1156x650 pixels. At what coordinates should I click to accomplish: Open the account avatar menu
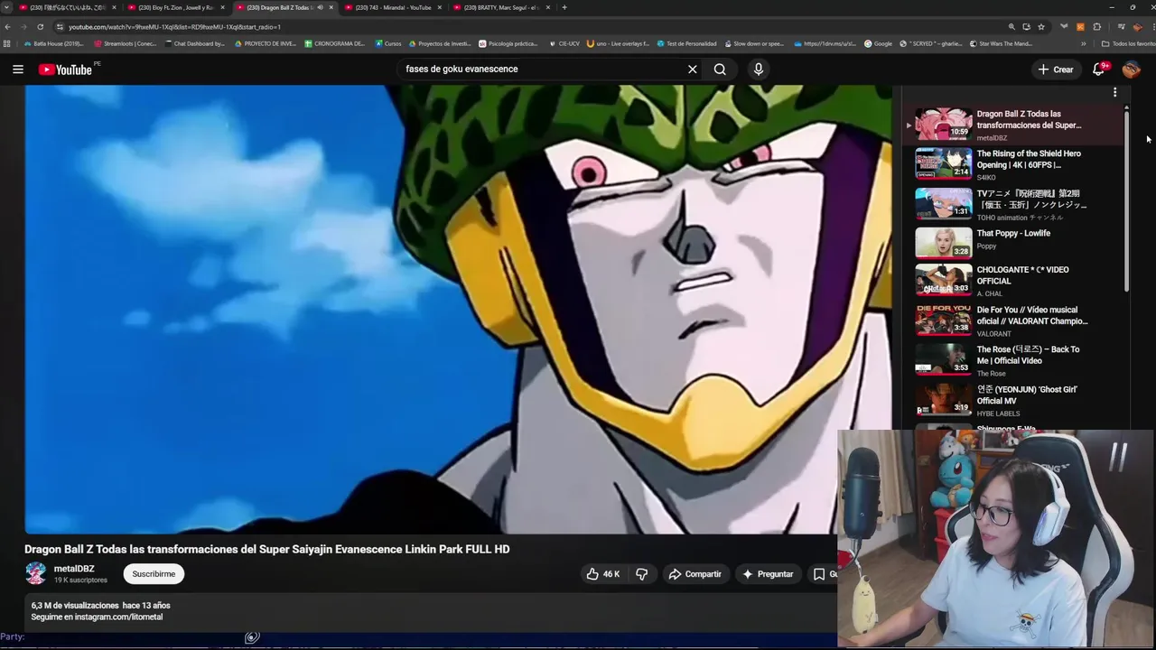[1132, 70]
